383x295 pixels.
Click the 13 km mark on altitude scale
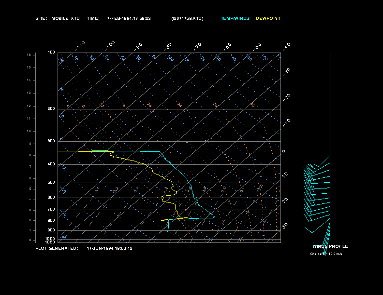[x=29, y=93]
